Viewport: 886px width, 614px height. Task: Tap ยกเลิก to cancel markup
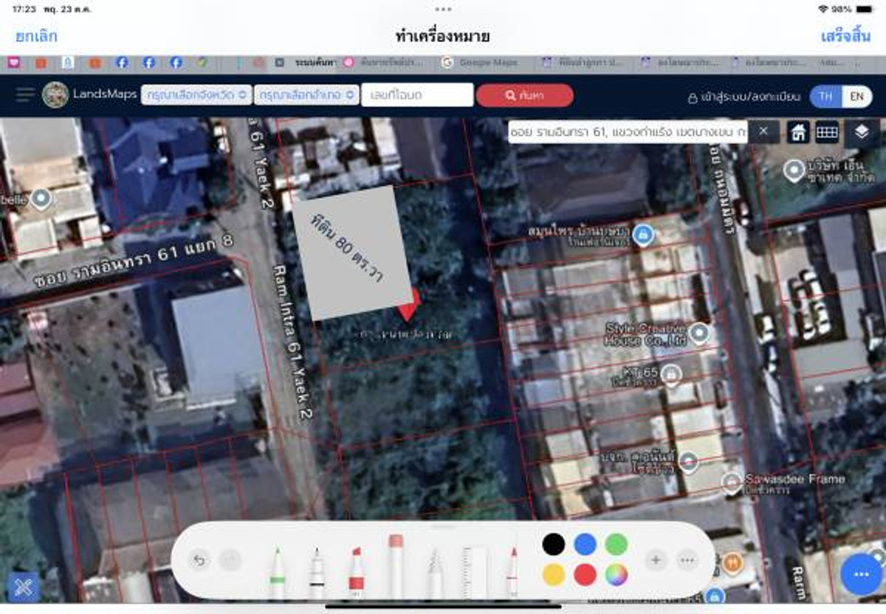[x=36, y=36]
